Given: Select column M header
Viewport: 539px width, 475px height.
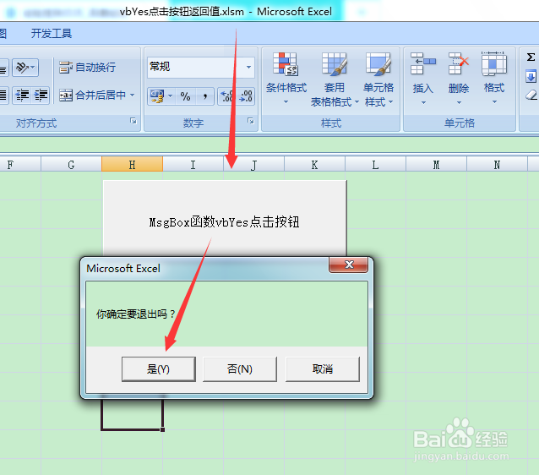Looking at the screenshot, I should pyautogui.click(x=436, y=165).
